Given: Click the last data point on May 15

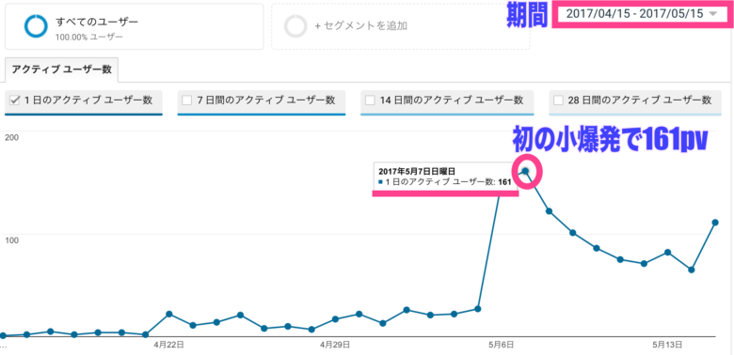Looking at the screenshot, I should coord(715,223).
